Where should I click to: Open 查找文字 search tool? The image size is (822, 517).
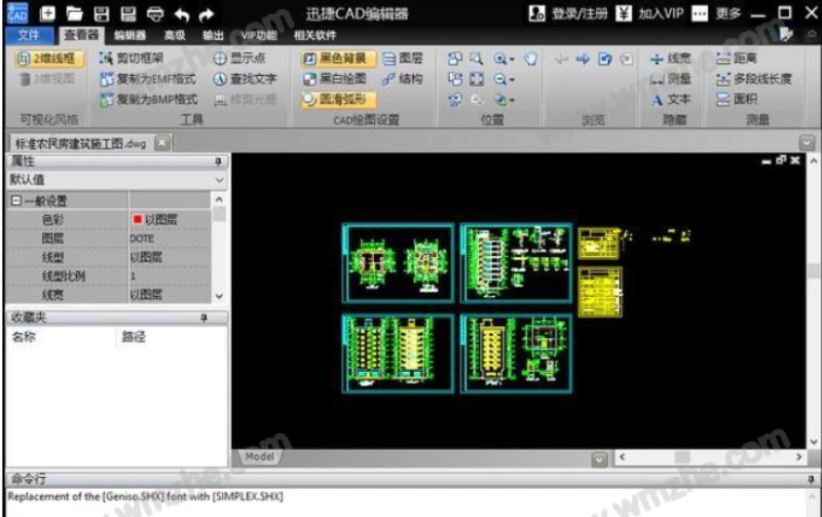(x=244, y=79)
